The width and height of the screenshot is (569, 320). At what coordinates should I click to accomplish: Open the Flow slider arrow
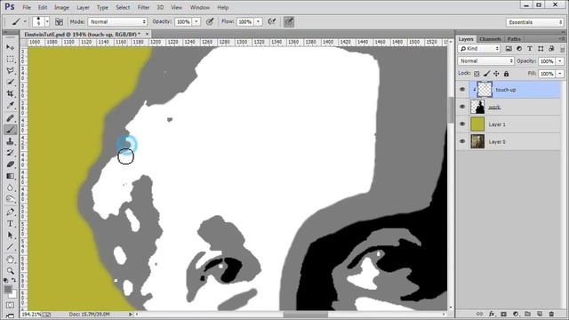(259, 21)
